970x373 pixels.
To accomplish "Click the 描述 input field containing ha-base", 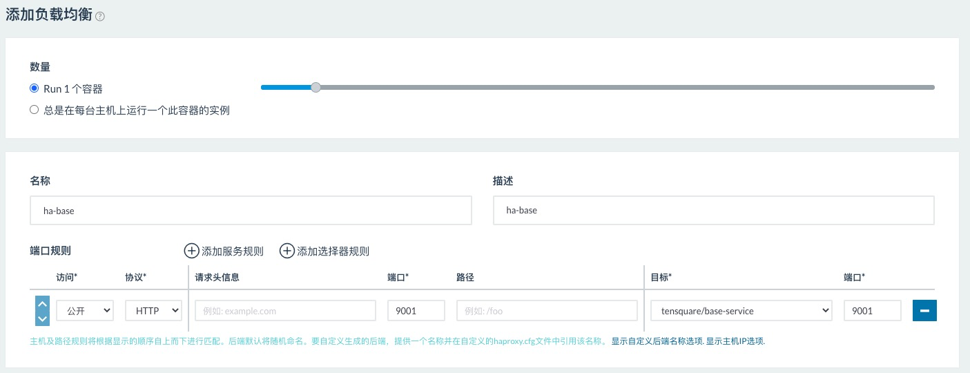I will 713,211.
